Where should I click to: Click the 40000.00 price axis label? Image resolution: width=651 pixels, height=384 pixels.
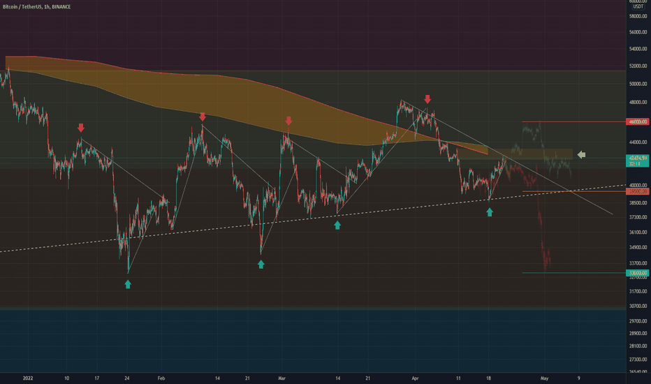638,185
